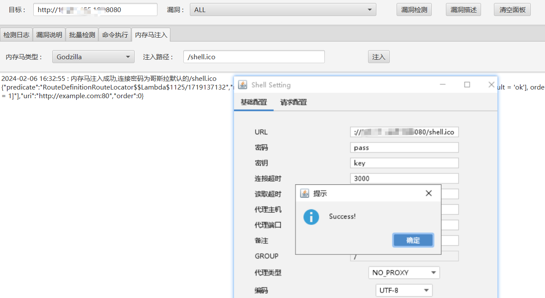Click the 漏洞检测 button
Viewport: 545px width, 298px height.
coord(414,10)
